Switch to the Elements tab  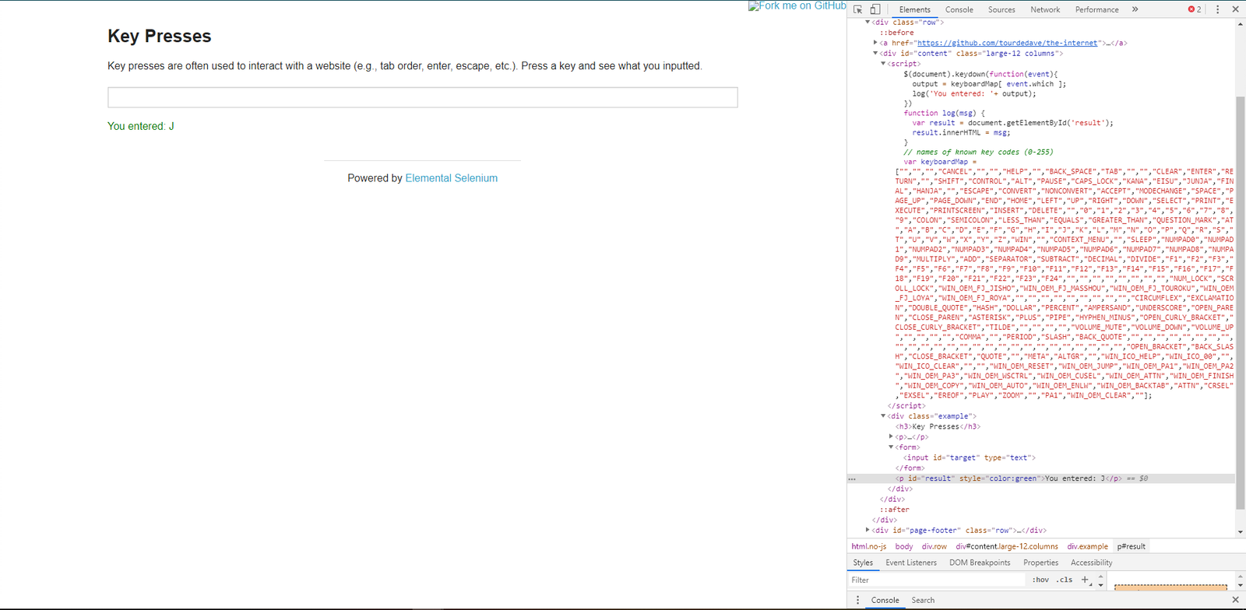[x=914, y=9]
